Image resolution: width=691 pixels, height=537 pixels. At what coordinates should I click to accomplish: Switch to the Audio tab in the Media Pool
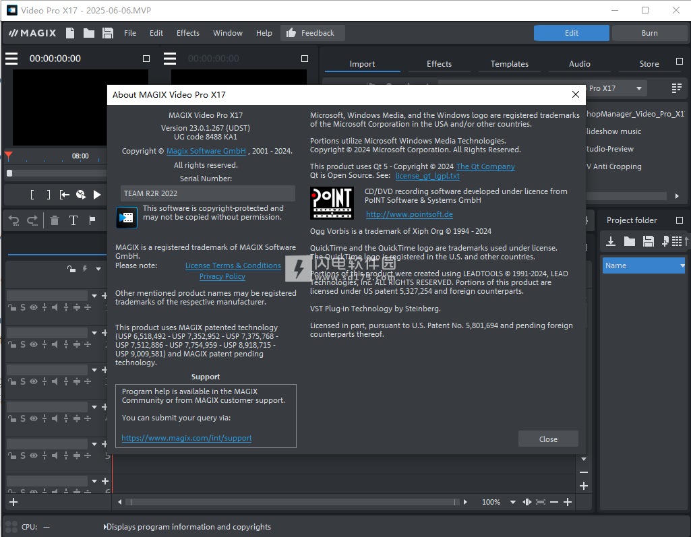click(580, 64)
